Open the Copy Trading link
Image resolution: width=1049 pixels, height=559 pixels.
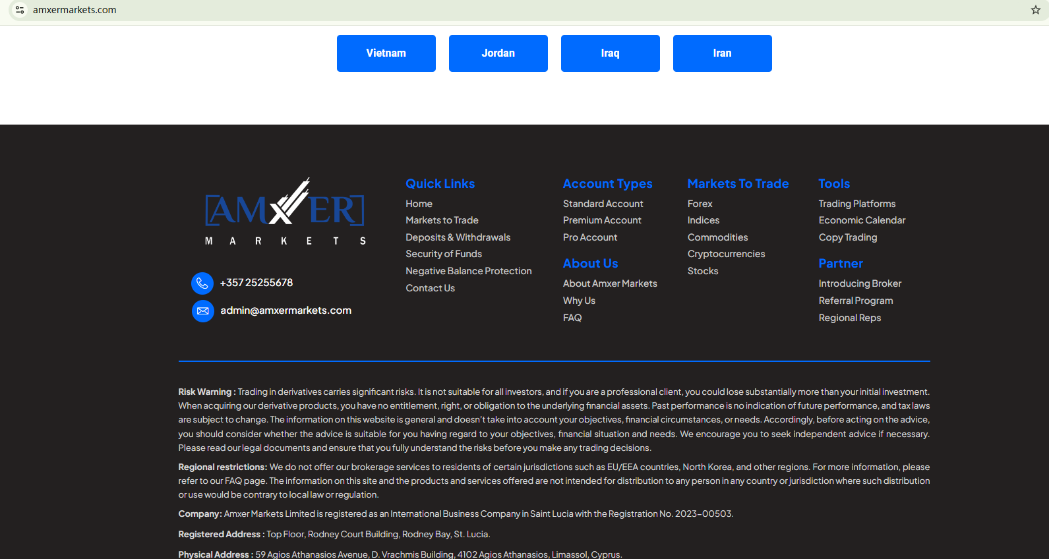tap(848, 237)
